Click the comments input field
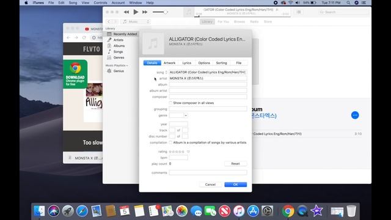The width and height of the screenshot is (391, 220). tap(208, 172)
